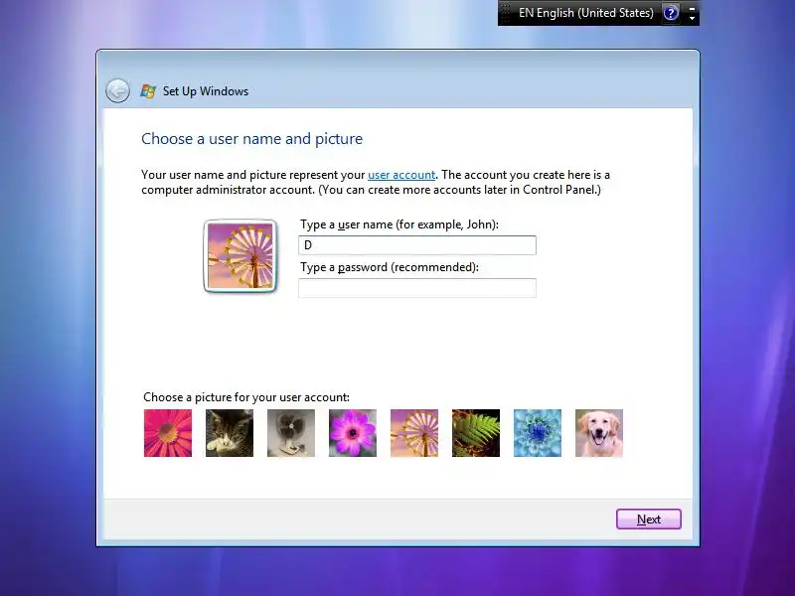Click the Next button
This screenshot has height=596, width=795.
649,519
